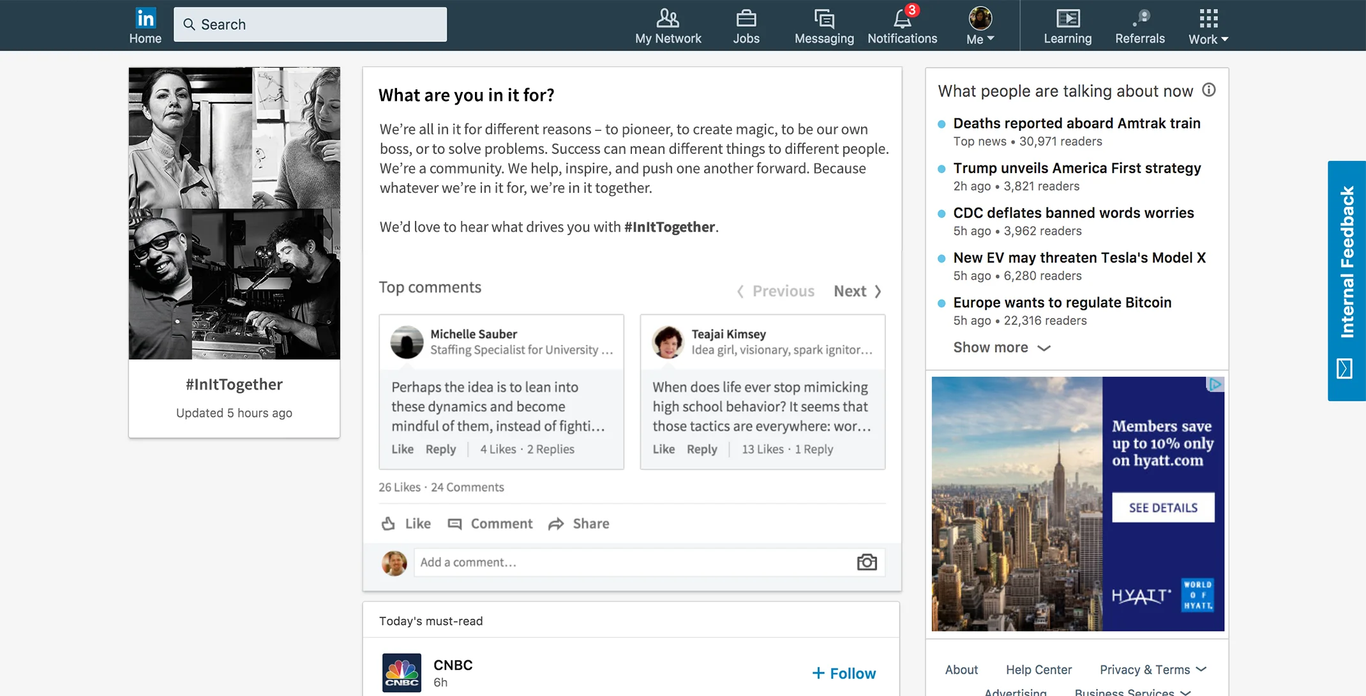This screenshot has width=1366, height=696.
Task: Open the Jobs briefcase icon
Action: [x=746, y=19]
